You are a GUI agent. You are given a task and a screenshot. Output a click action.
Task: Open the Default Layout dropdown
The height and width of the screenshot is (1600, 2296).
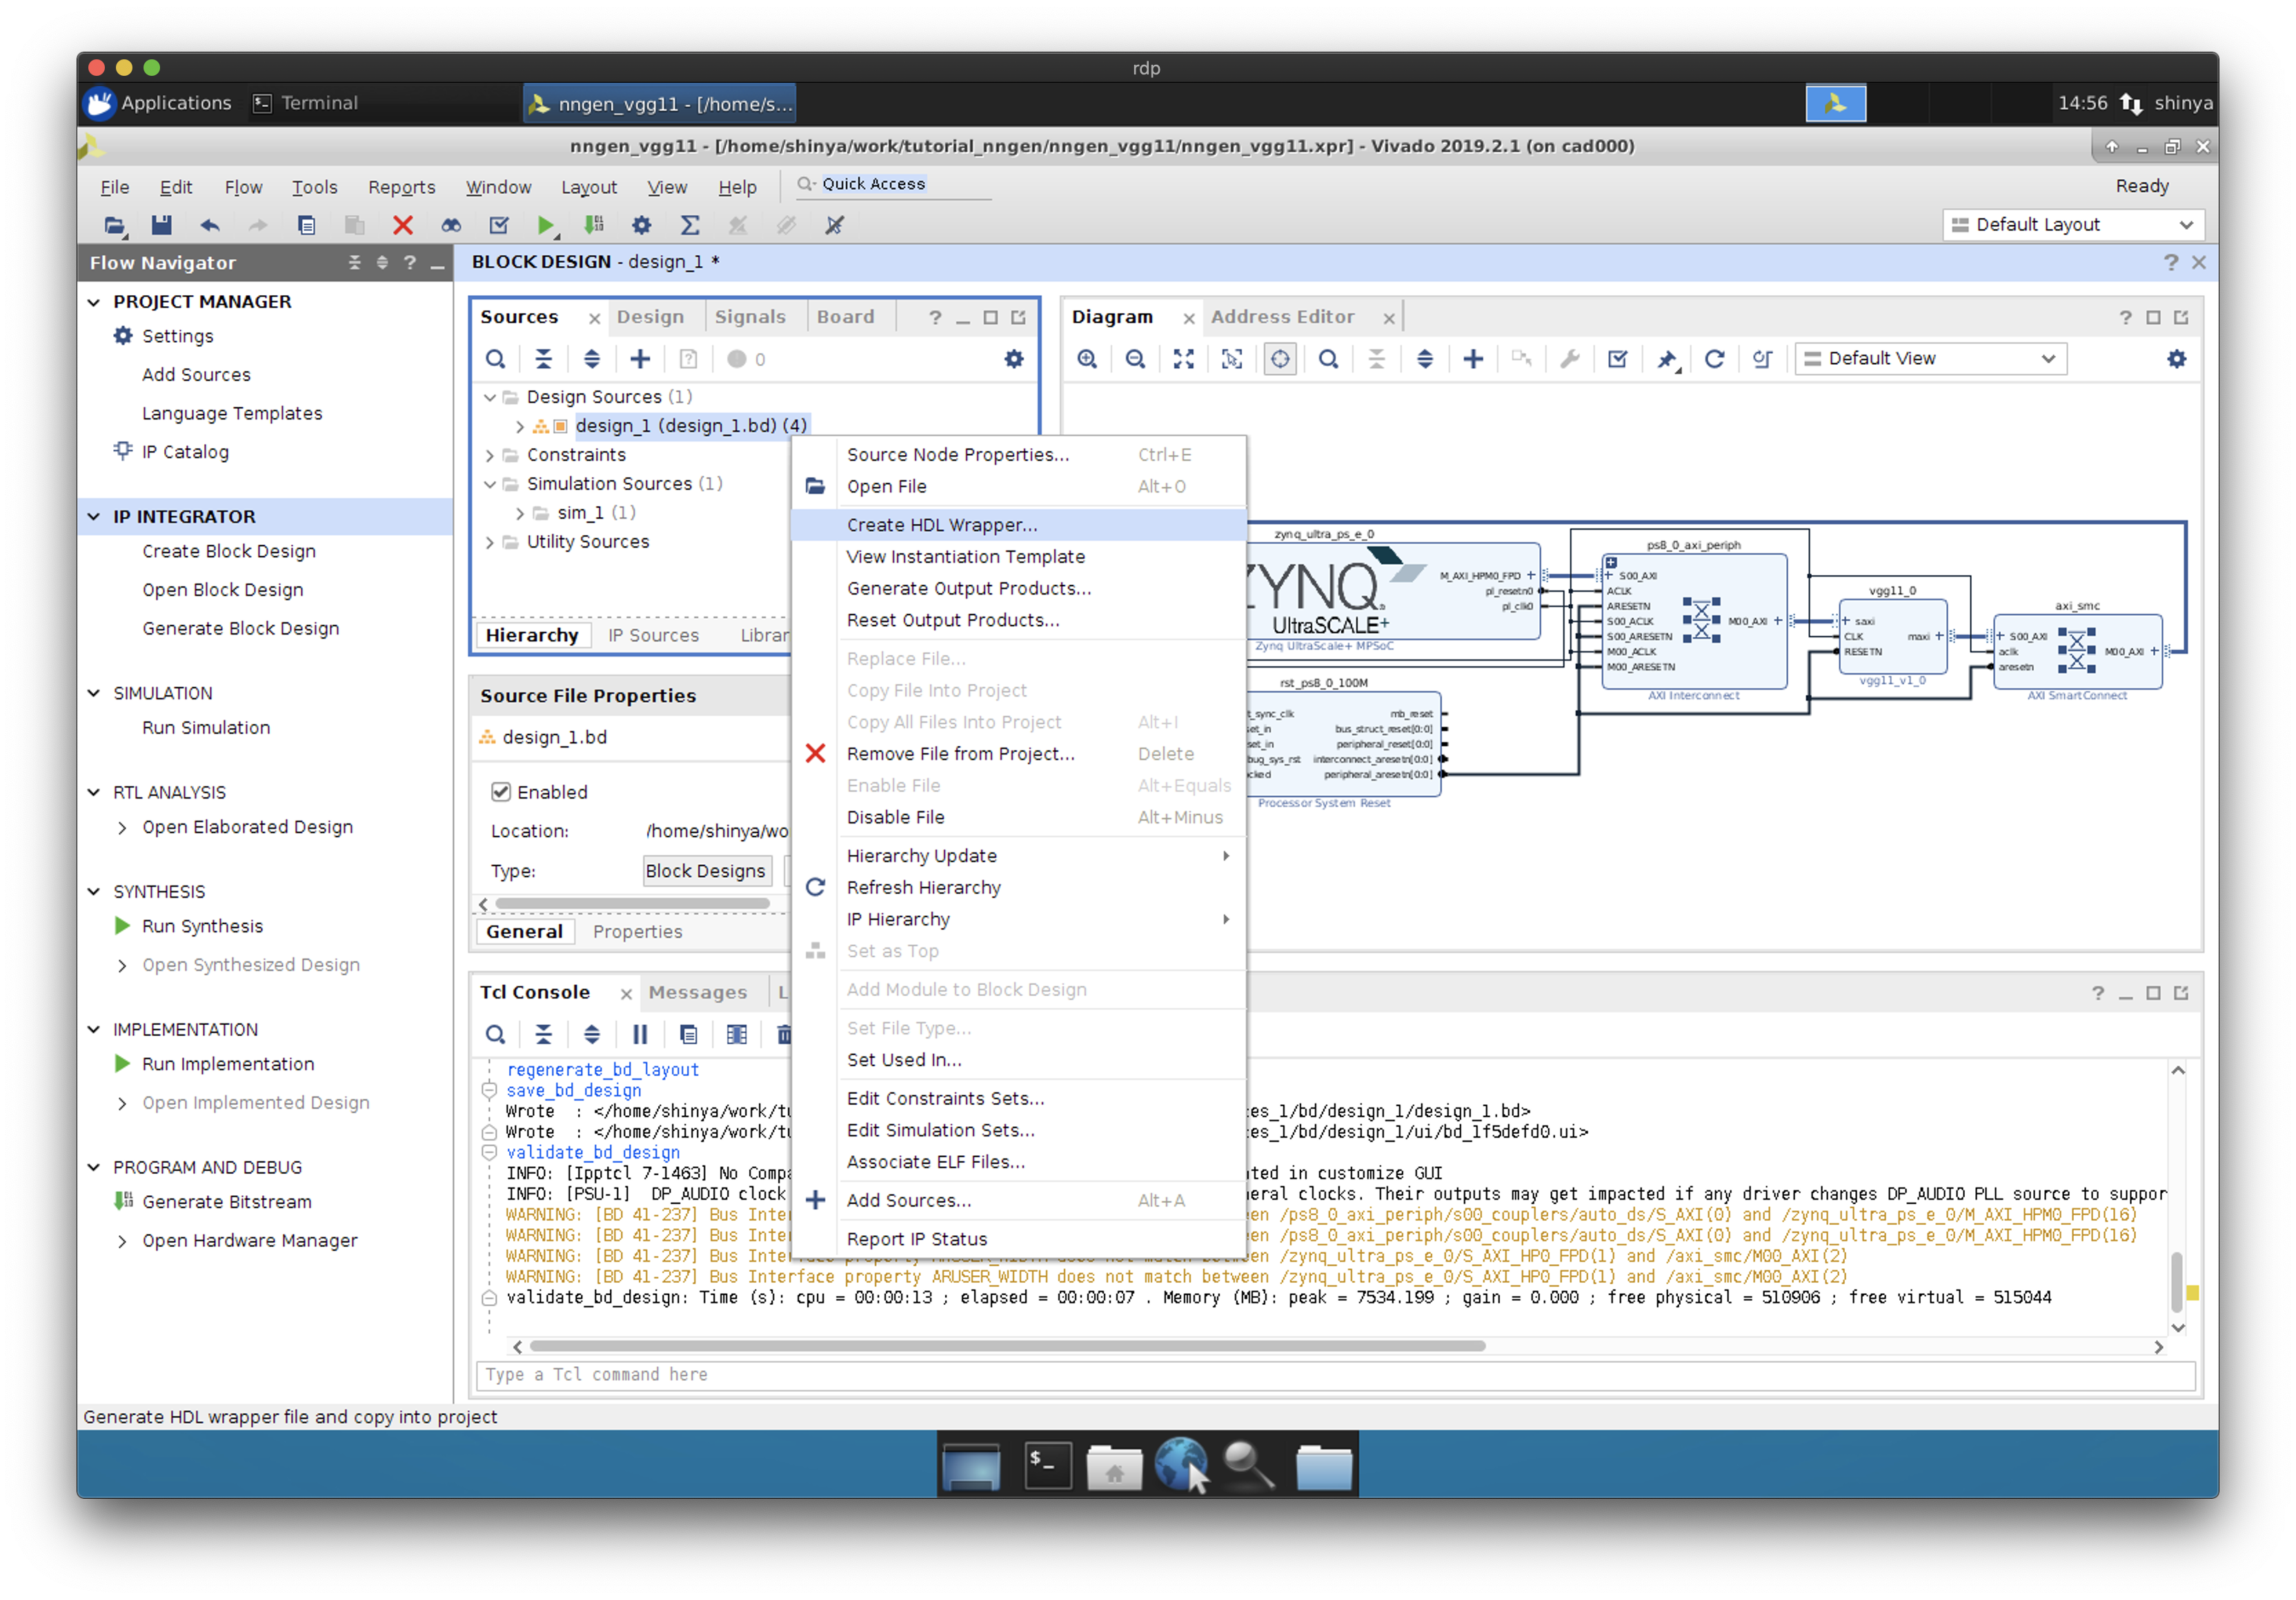pos(2073,225)
